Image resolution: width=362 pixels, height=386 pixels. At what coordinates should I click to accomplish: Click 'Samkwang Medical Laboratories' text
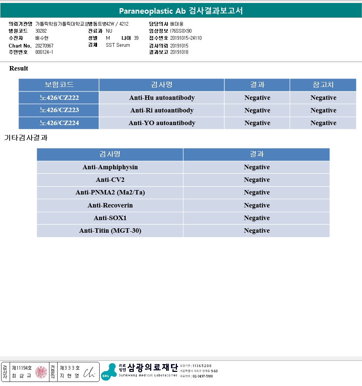(148, 375)
